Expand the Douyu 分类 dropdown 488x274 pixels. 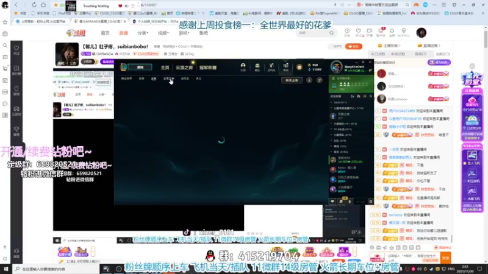[x=143, y=33]
